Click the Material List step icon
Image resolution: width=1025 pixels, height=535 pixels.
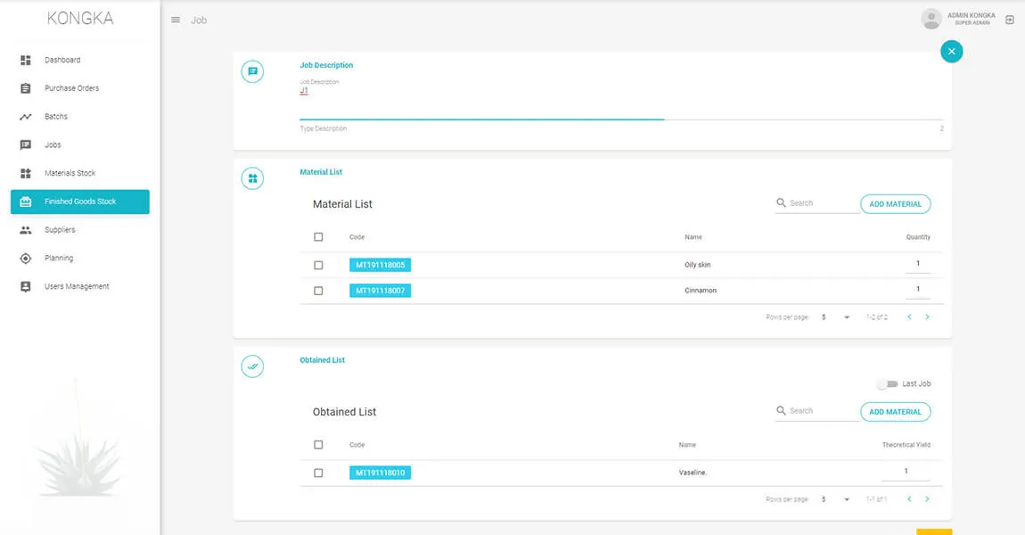[x=252, y=178]
